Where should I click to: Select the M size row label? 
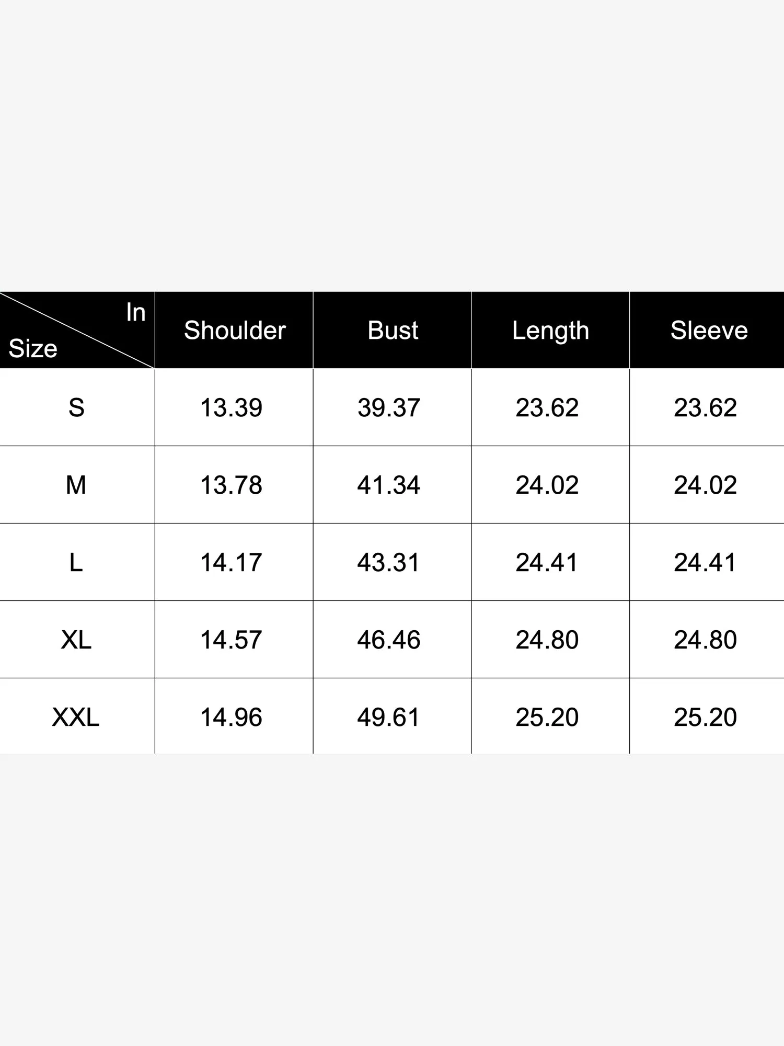(76, 485)
